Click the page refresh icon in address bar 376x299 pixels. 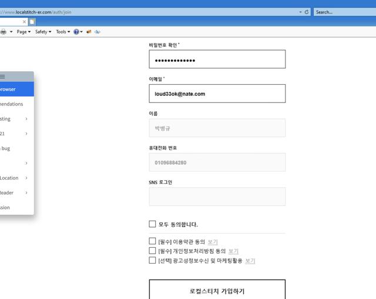pyautogui.click(x=307, y=12)
